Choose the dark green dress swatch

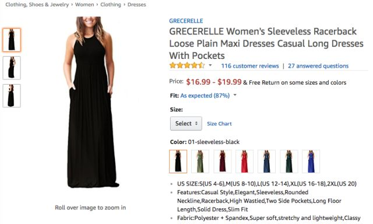(289, 161)
